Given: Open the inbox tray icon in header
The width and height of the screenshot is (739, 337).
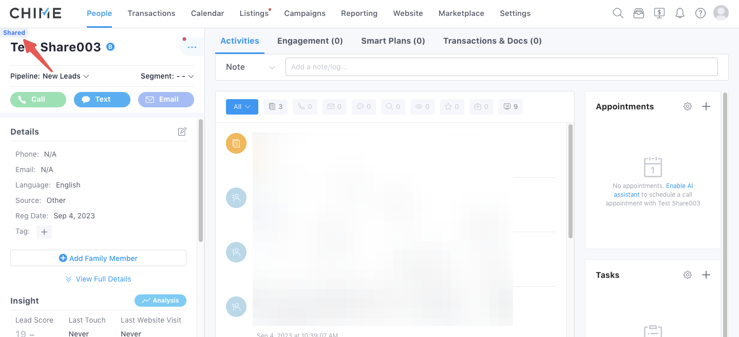Looking at the screenshot, I should tap(638, 13).
